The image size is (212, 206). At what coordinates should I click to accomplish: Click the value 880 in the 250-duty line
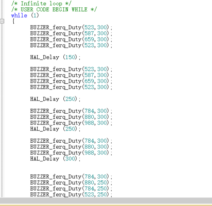coord(89,183)
